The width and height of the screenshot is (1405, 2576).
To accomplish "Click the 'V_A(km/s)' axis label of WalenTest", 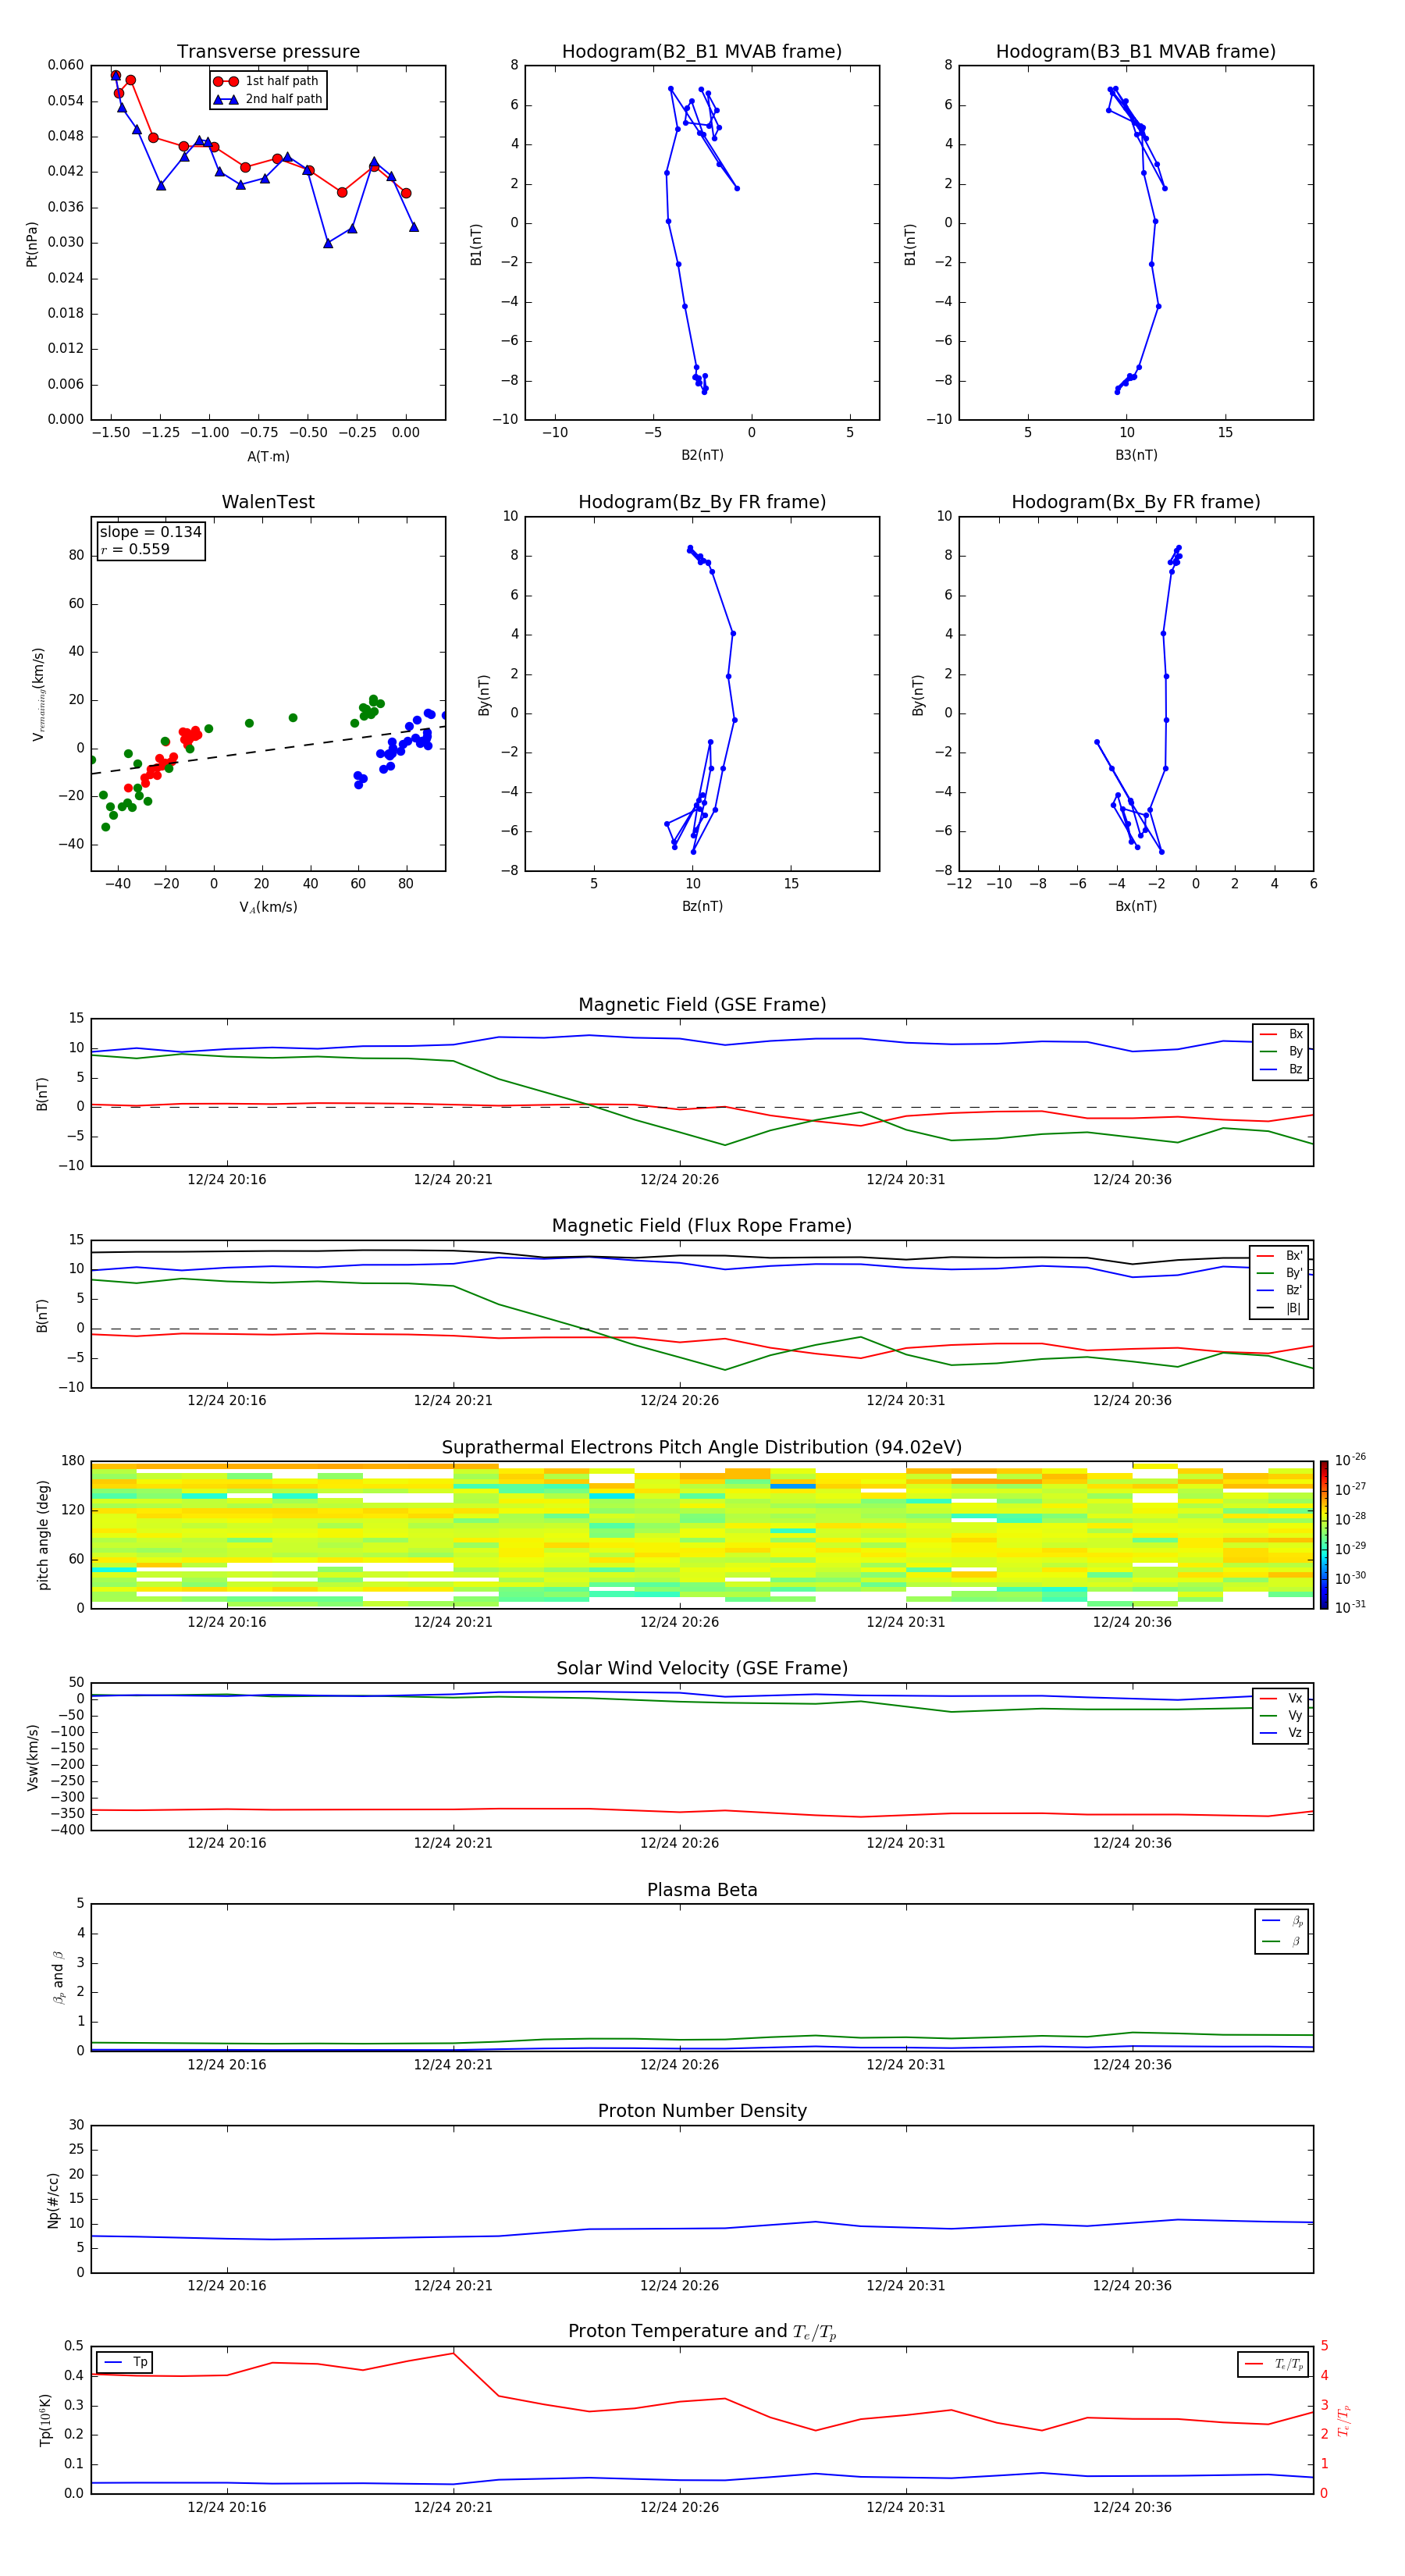I will click(268, 907).
